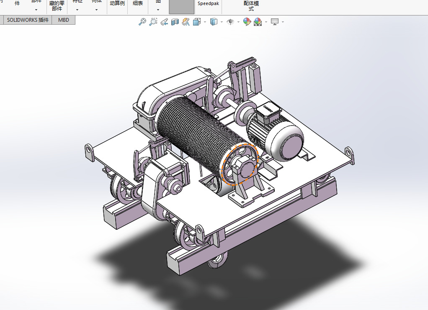Click the 细表 ribbon button
Viewport: 428px width, 310px height.
pos(138,3)
